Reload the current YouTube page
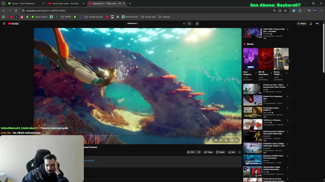This screenshot has width=325, height=182. 16,11
